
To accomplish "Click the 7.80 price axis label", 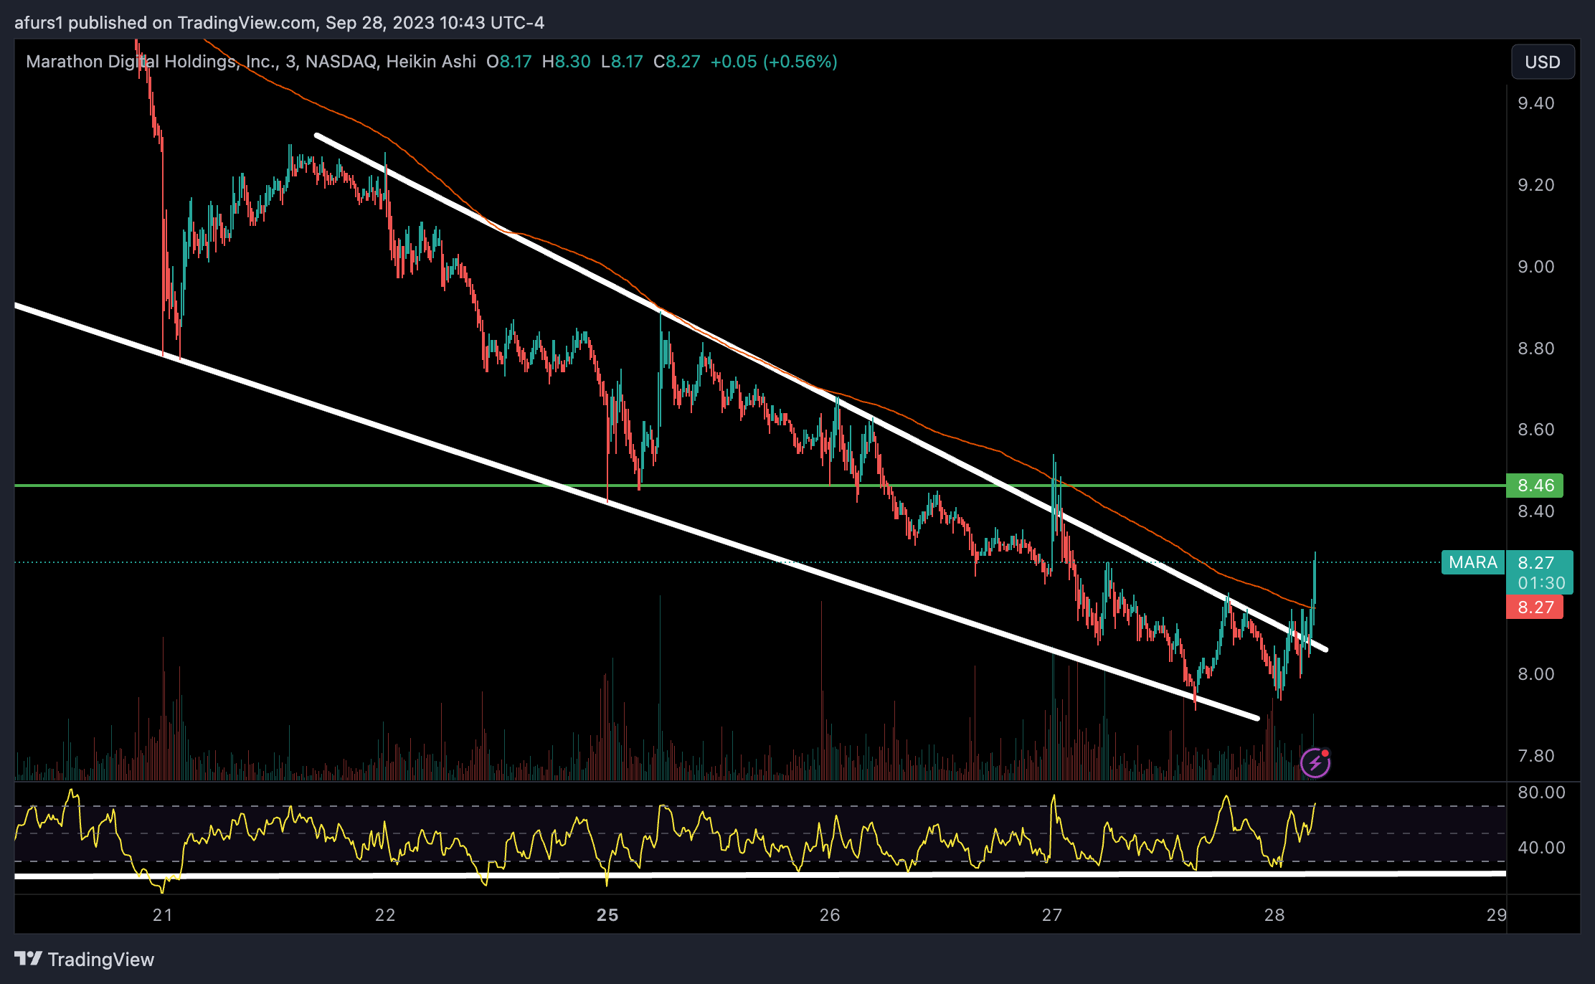I will pos(1536,756).
